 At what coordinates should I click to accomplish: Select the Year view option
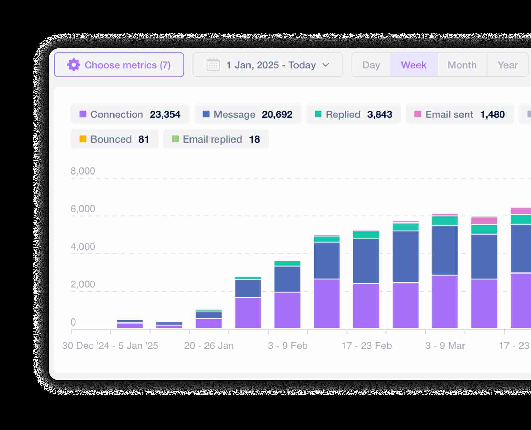(507, 65)
